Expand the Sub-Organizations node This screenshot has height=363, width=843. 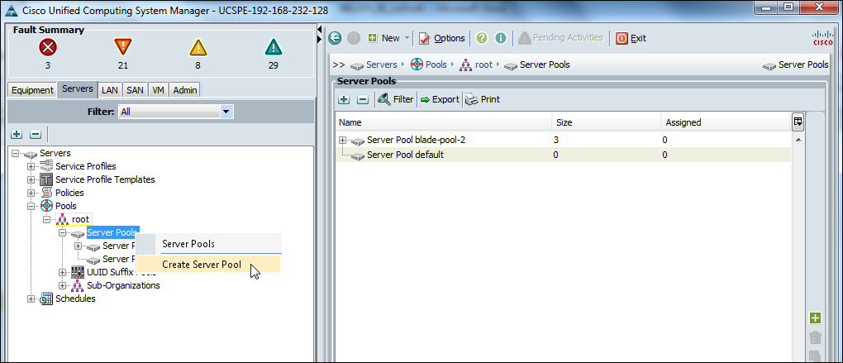(62, 285)
